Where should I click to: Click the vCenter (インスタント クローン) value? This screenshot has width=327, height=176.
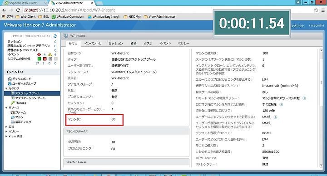coord(134,72)
